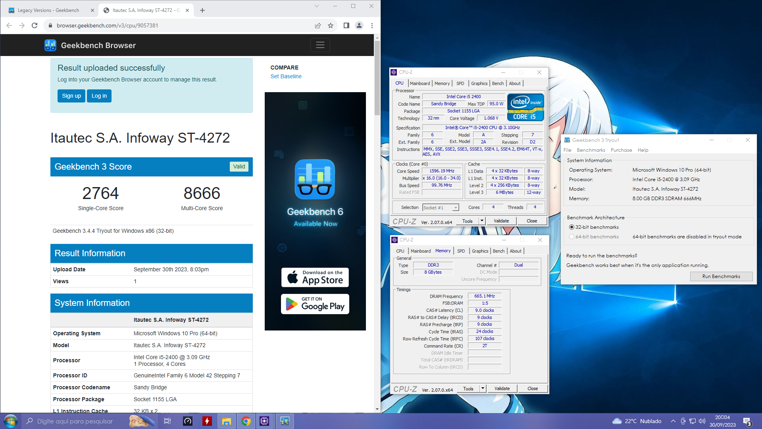
Task: Click the browser vertical scrollbar thumb
Action: 377,77
